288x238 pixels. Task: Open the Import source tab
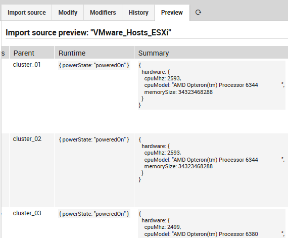(27, 13)
